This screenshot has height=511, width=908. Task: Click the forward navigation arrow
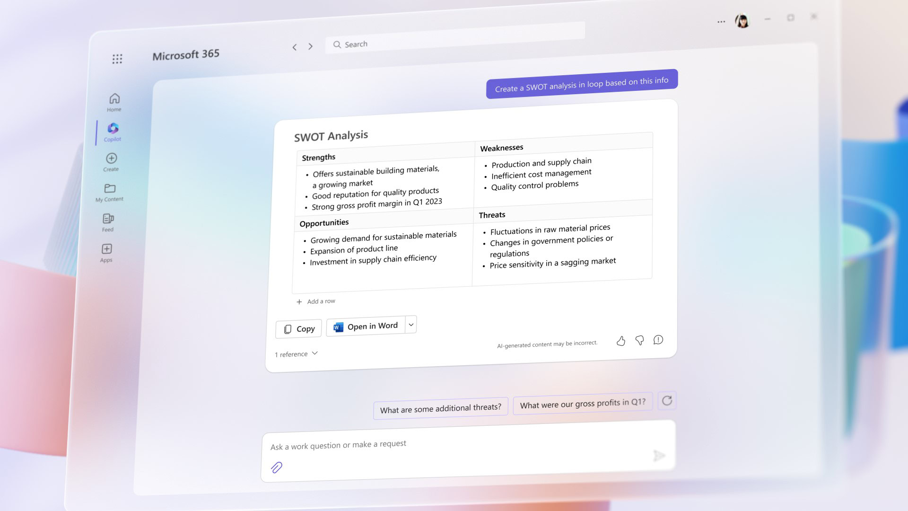tap(311, 45)
